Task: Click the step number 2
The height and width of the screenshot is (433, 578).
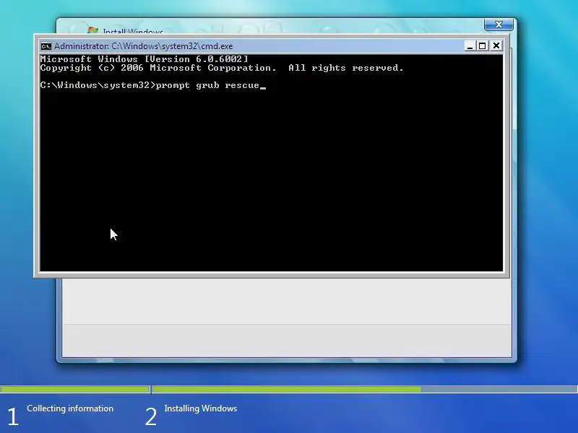Action: pyautogui.click(x=151, y=417)
